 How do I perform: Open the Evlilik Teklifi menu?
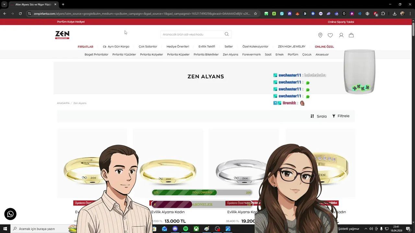(207, 47)
